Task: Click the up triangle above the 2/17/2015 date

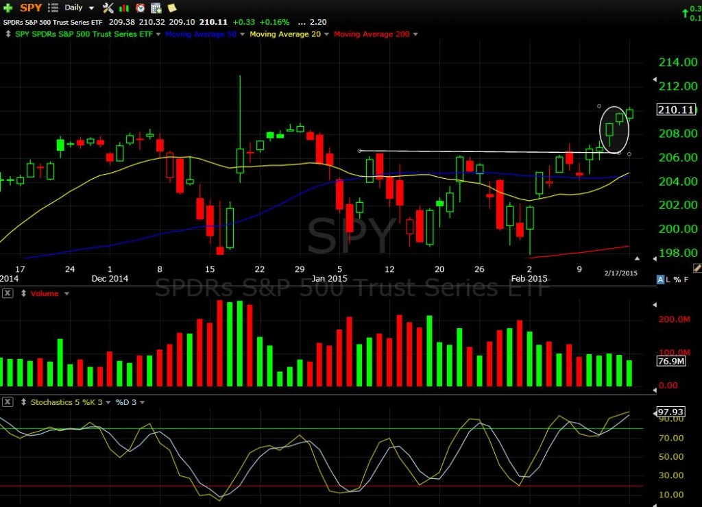Action: 637,258
